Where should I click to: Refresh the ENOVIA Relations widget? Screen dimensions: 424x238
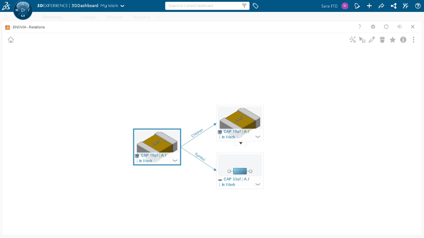tap(386, 27)
